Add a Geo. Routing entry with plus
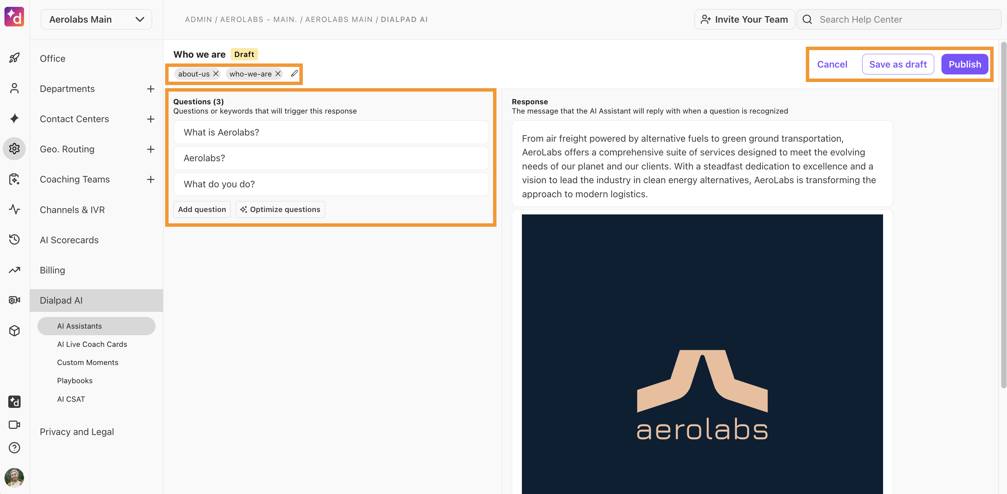Screen dimensions: 1007x494 [150, 149]
